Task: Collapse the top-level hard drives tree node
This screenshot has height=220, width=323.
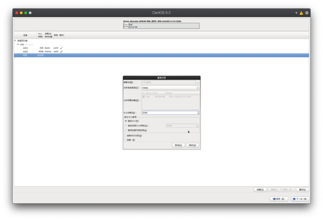Action: click(x=15, y=41)
